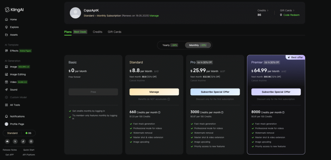Select the Plans tab
This screenshot has width=331, height=160.
[x=68, y=32]
